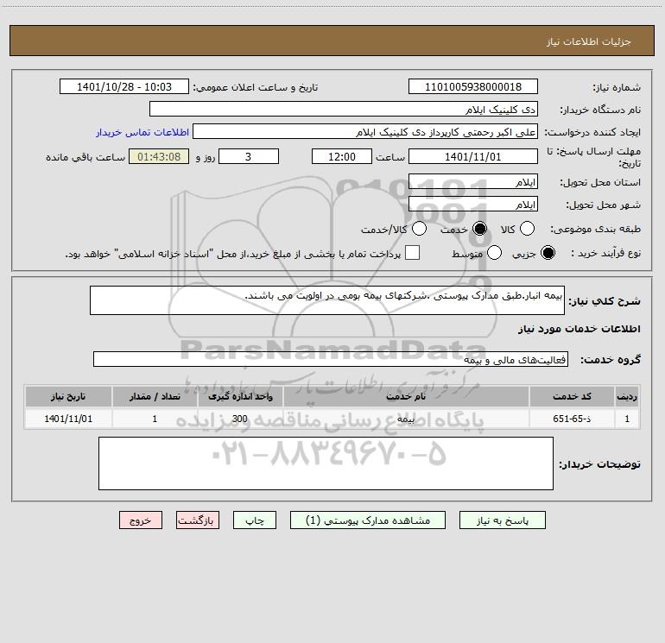Click the quantity cell showing 1
This screenshot has height=643, width=665.
pyautogui.click(x=155, y=419)
